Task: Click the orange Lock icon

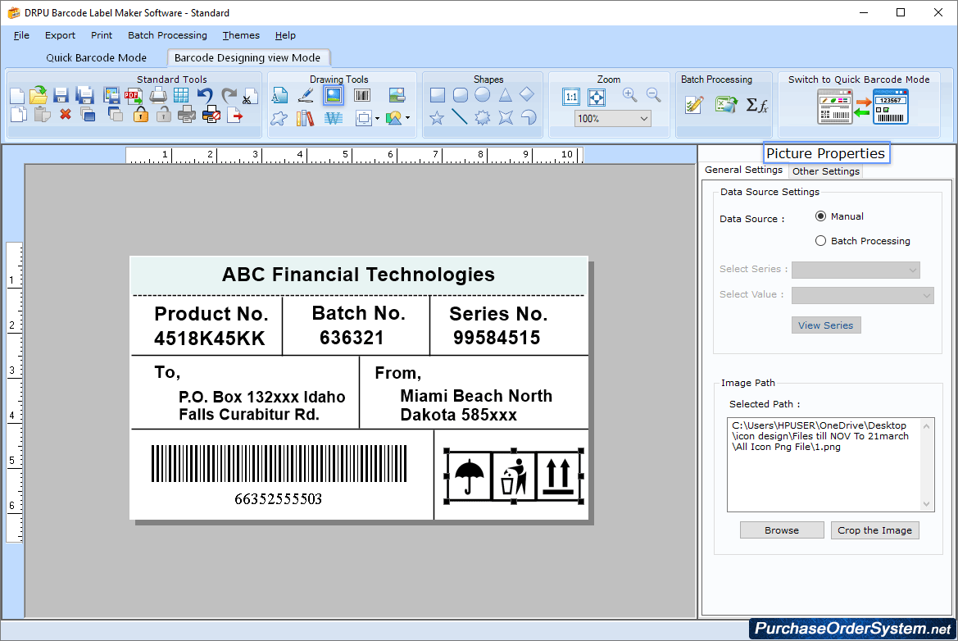Action: pos(140,115)
